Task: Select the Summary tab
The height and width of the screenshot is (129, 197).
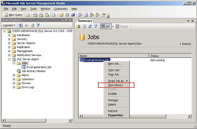Action: 85,21
